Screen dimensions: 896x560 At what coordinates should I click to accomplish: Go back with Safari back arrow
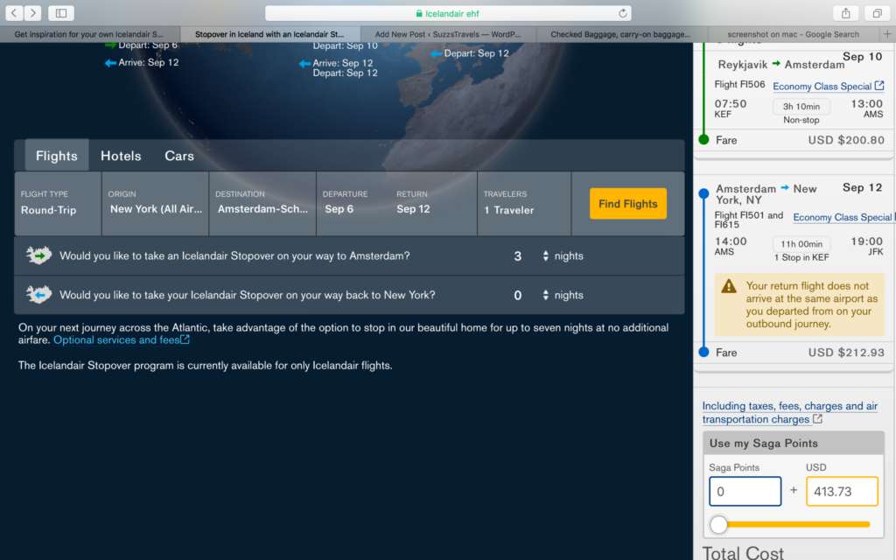point(14,12)
